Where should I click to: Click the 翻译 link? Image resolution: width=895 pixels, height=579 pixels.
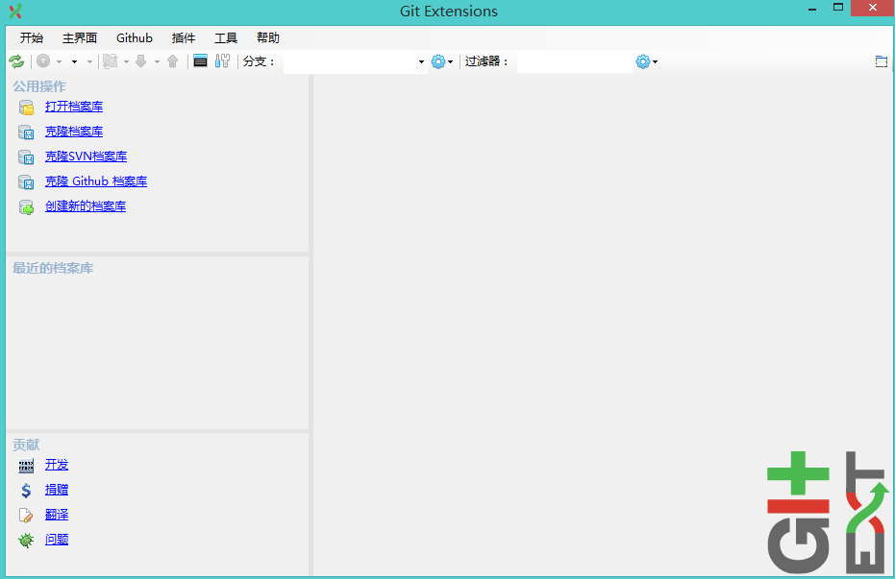pos(57,515)
